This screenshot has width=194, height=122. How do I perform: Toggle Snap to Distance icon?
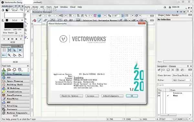[x=9, y=55]
